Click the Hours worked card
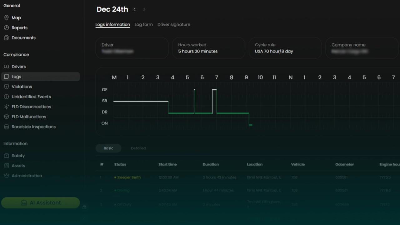 209,48
